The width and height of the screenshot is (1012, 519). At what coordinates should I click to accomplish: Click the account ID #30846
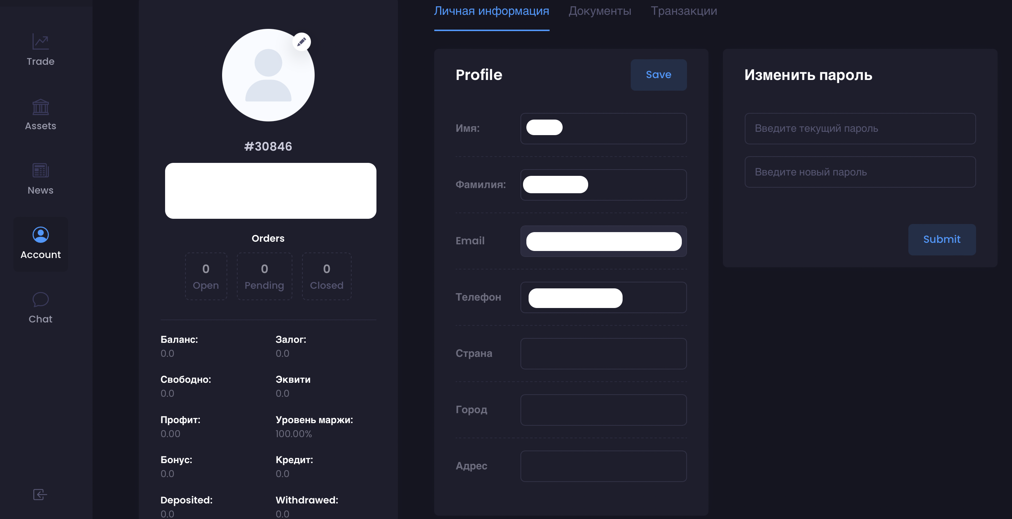click(268, 147)
